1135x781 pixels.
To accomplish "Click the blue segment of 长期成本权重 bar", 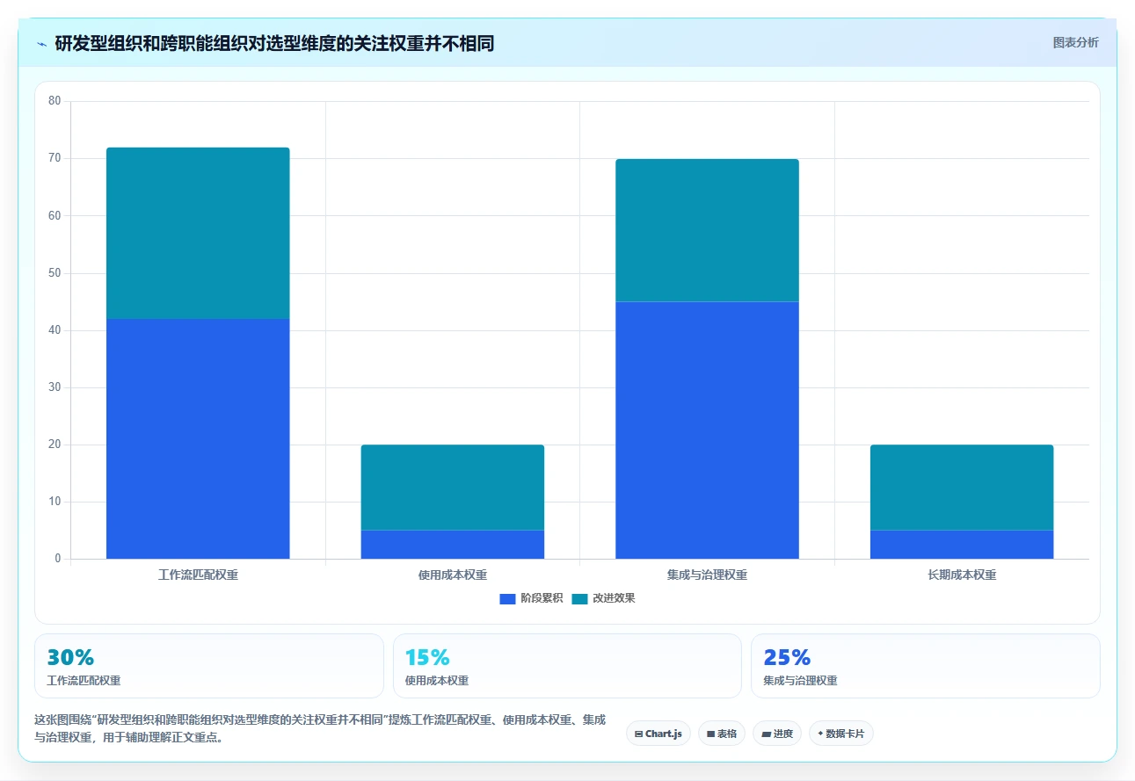I will click(962, 545).
